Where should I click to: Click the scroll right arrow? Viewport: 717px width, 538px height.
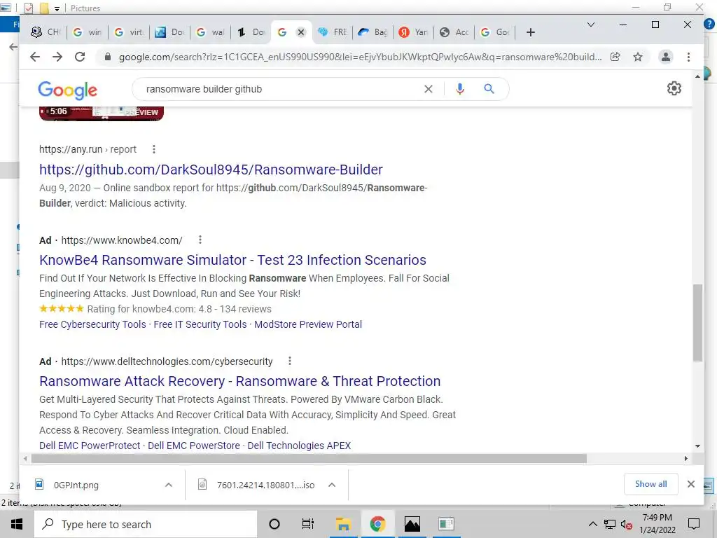coord(686,458)
